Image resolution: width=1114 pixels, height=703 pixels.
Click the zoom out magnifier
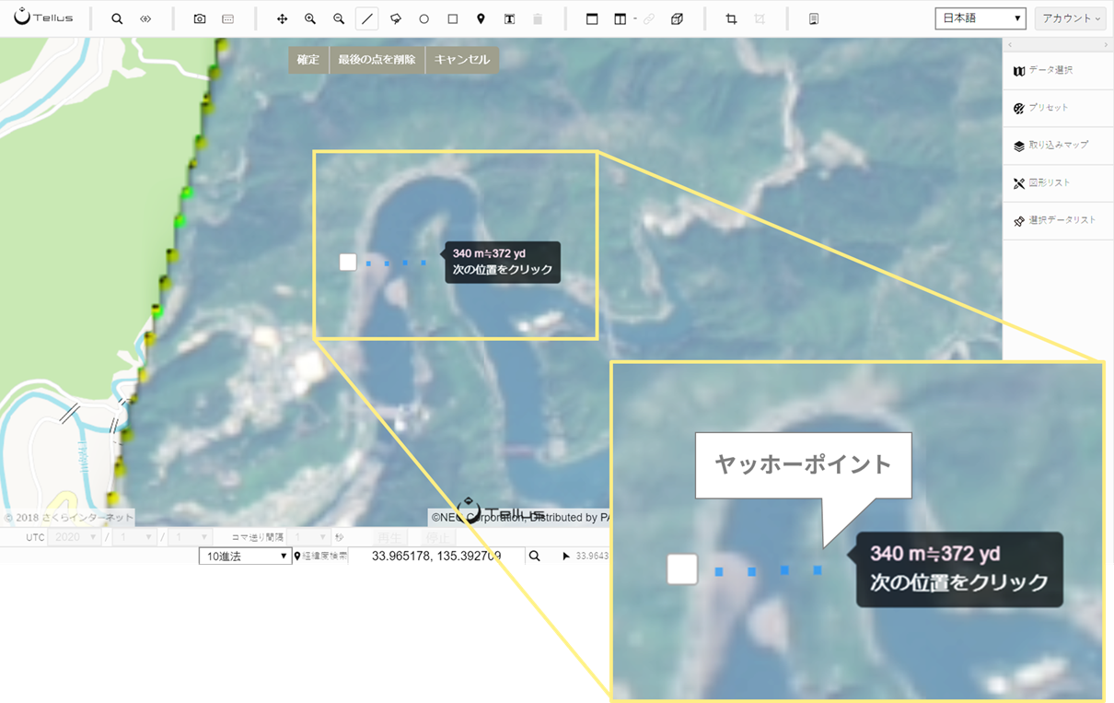pos(339,18)
